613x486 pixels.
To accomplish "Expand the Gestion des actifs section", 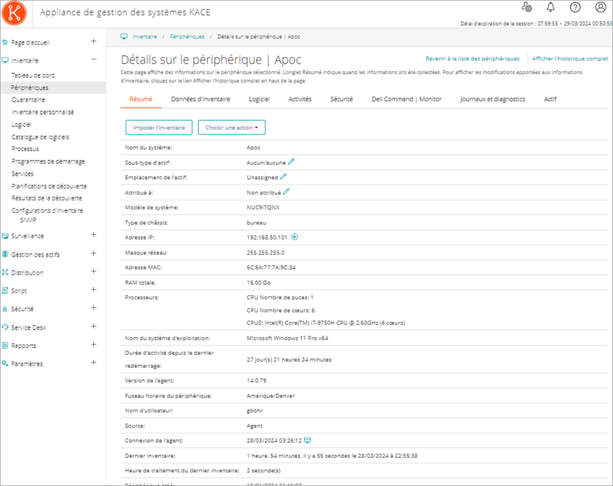I will pyautogui.click(x=94, y=254).
